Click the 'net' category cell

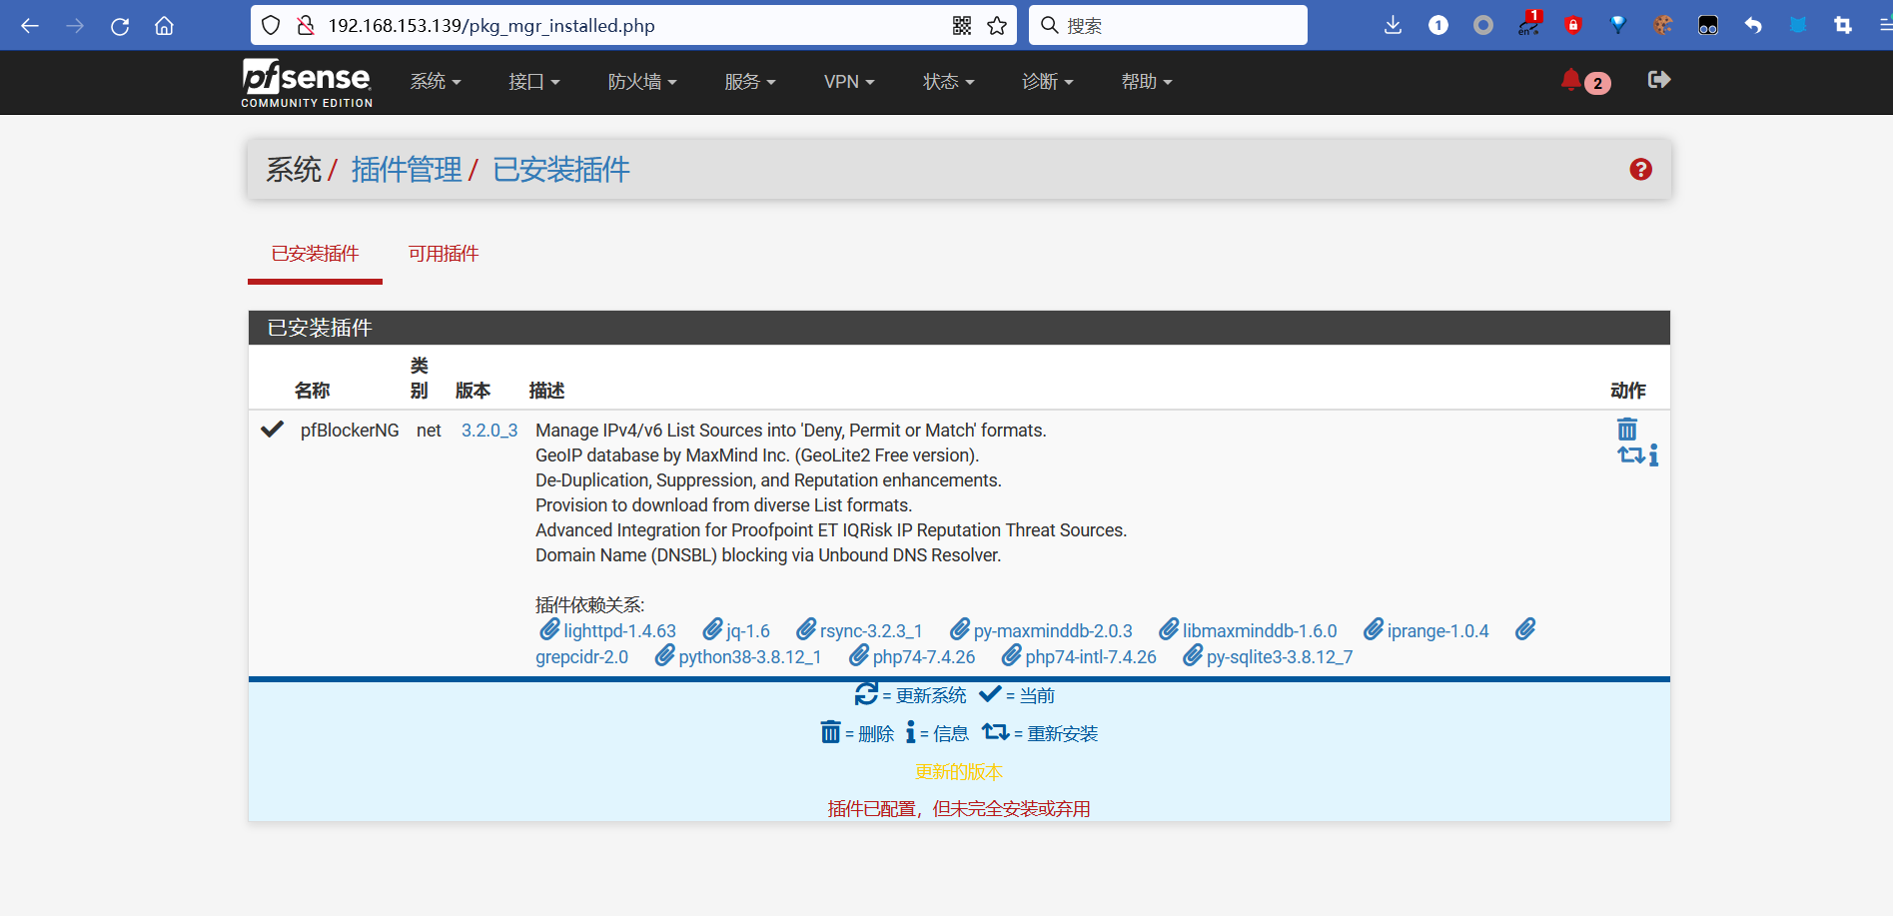pyautogui.click(x=429, y=431)
